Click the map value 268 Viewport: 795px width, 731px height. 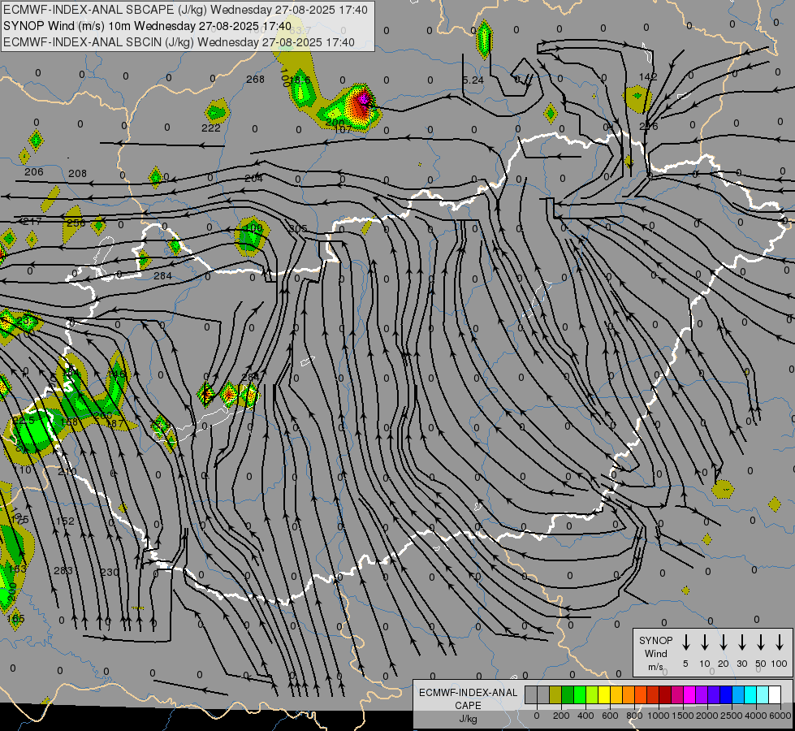(x=255, y=79)
